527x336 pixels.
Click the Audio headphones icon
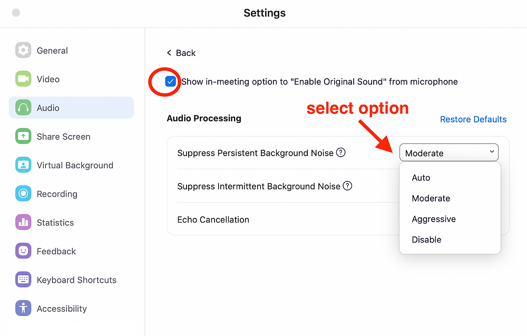click(23, 108)
